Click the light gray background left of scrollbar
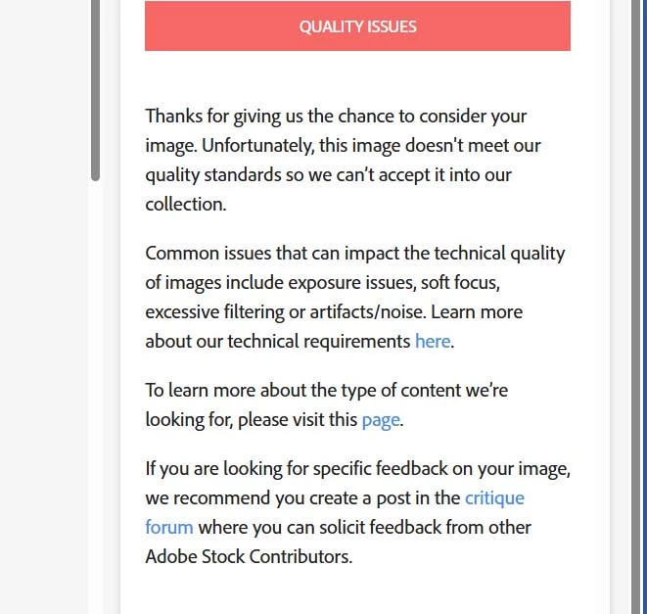This screenshot has height=614, width=647. pos(44,294)
